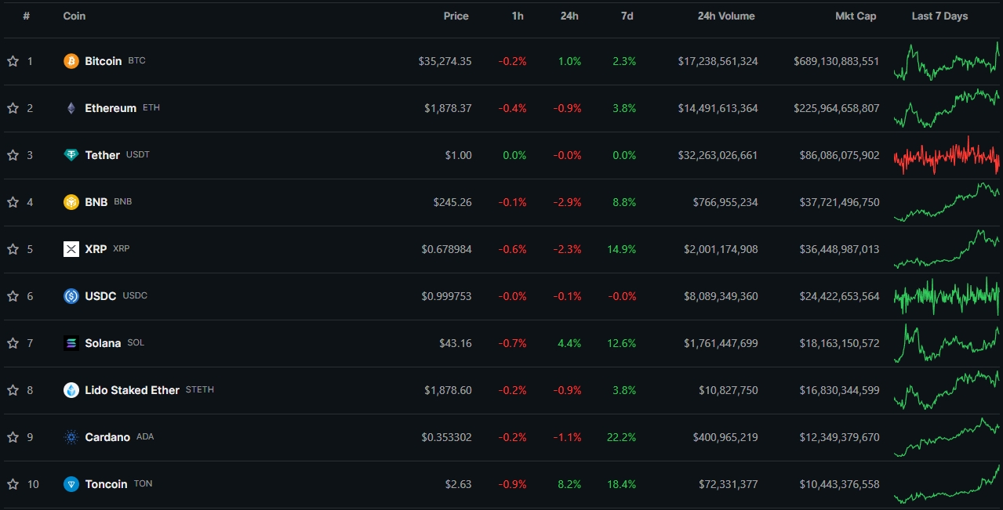
Task: Click the Toncoin logo icon
Action: [x=71, y=484]
